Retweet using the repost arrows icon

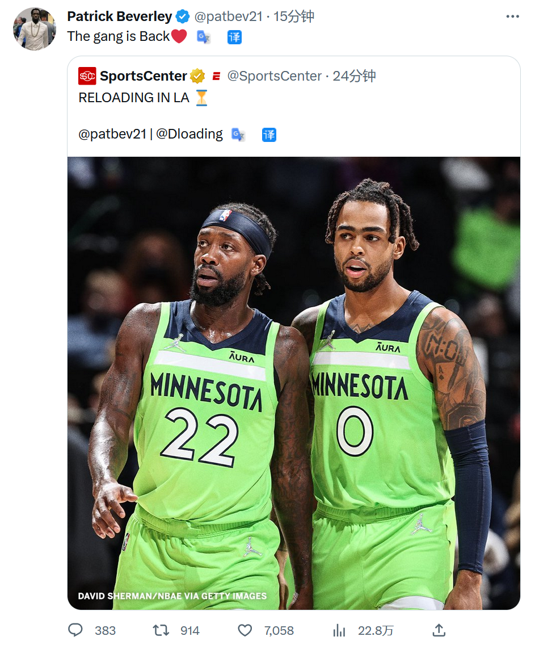coord(161,630)
